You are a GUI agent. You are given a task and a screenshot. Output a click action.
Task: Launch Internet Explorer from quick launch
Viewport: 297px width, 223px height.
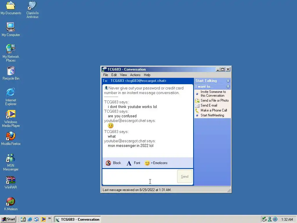pyautogui.click(x=30, y=220)
